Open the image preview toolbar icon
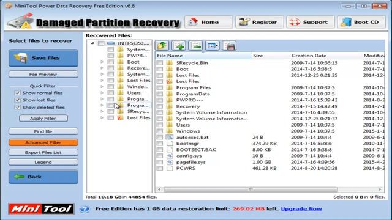The width and height of the screenshot is (392, 220). [195, 46]
